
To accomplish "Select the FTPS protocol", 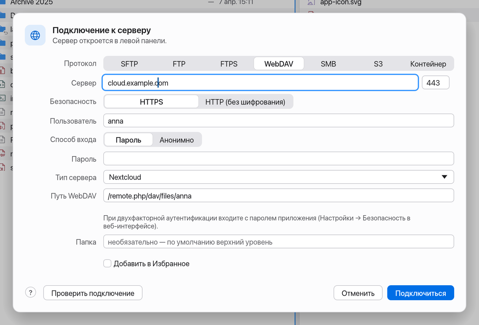I will click(229, 64).
